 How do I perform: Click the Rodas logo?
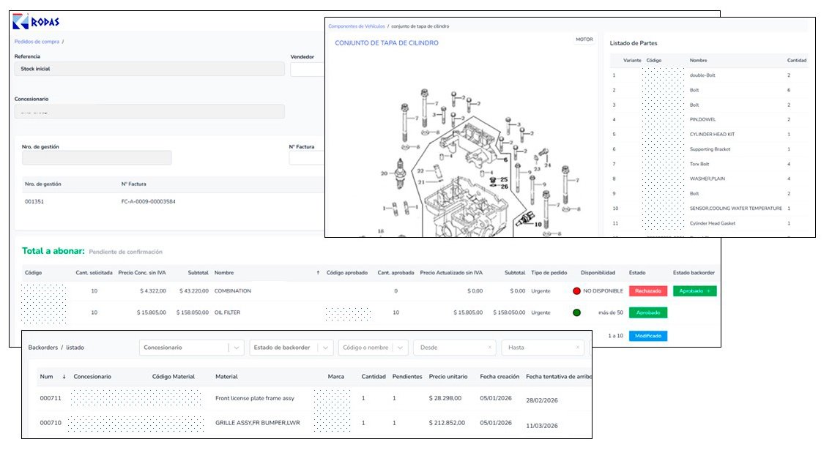click(36, 21)
